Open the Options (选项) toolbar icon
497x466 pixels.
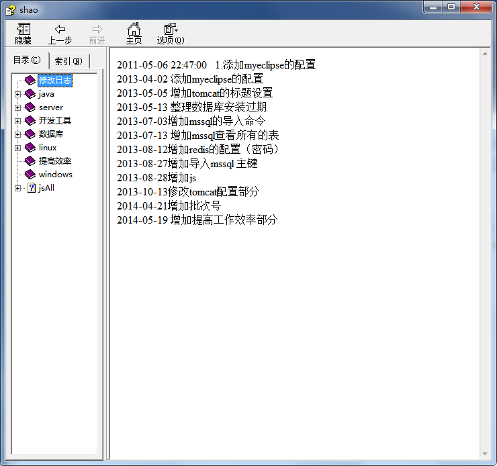170,29
